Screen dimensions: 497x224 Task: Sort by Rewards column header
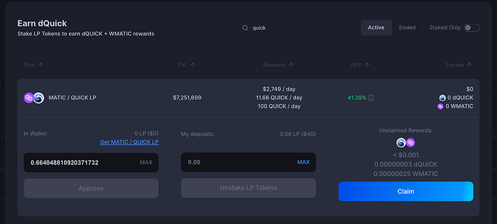point(278,65)
